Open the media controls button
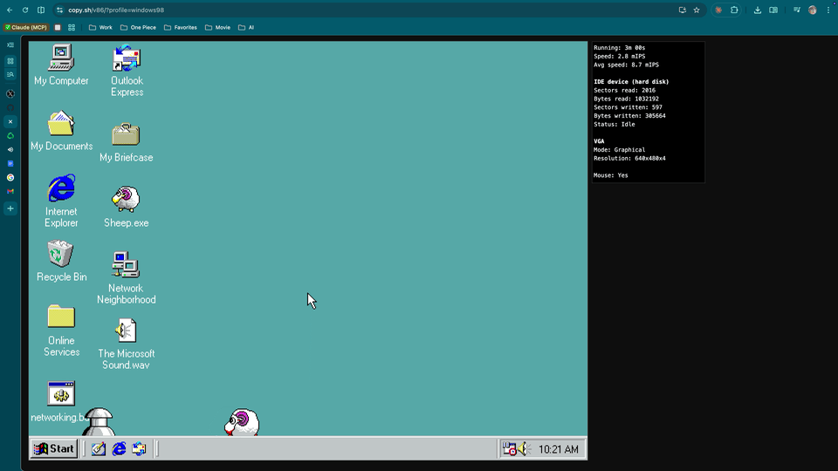 [797, 10]
